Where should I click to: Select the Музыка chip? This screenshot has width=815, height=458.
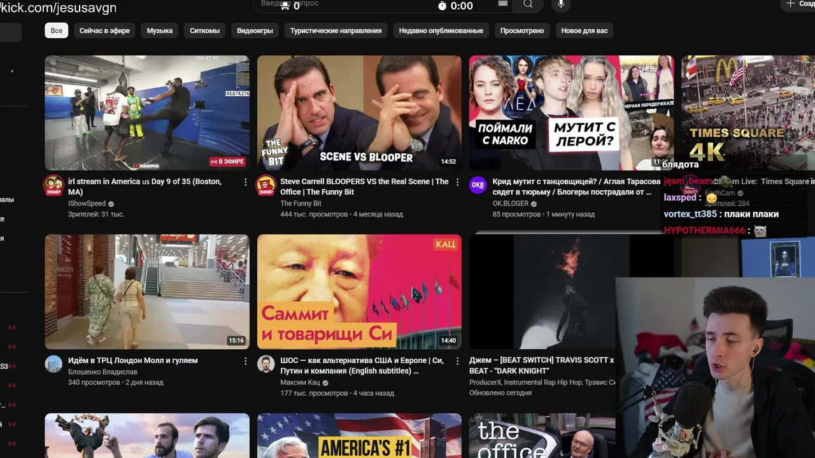160,31
